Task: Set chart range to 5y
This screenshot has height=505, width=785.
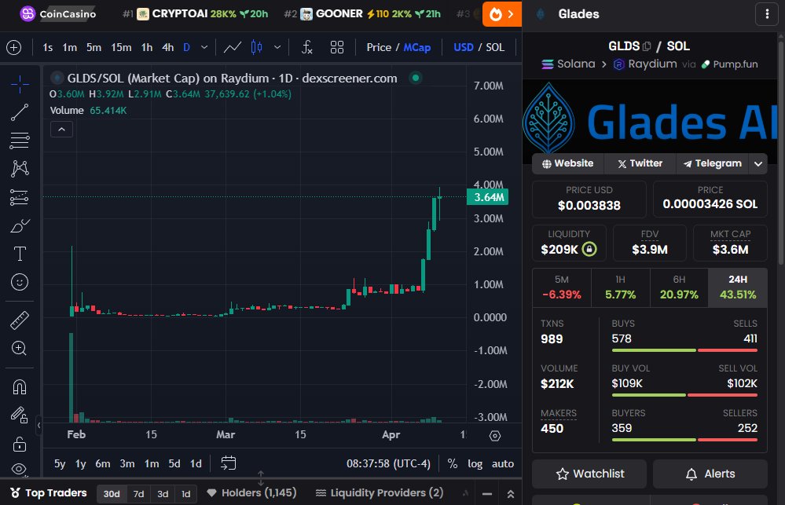Action: click(x=60, y=464)
